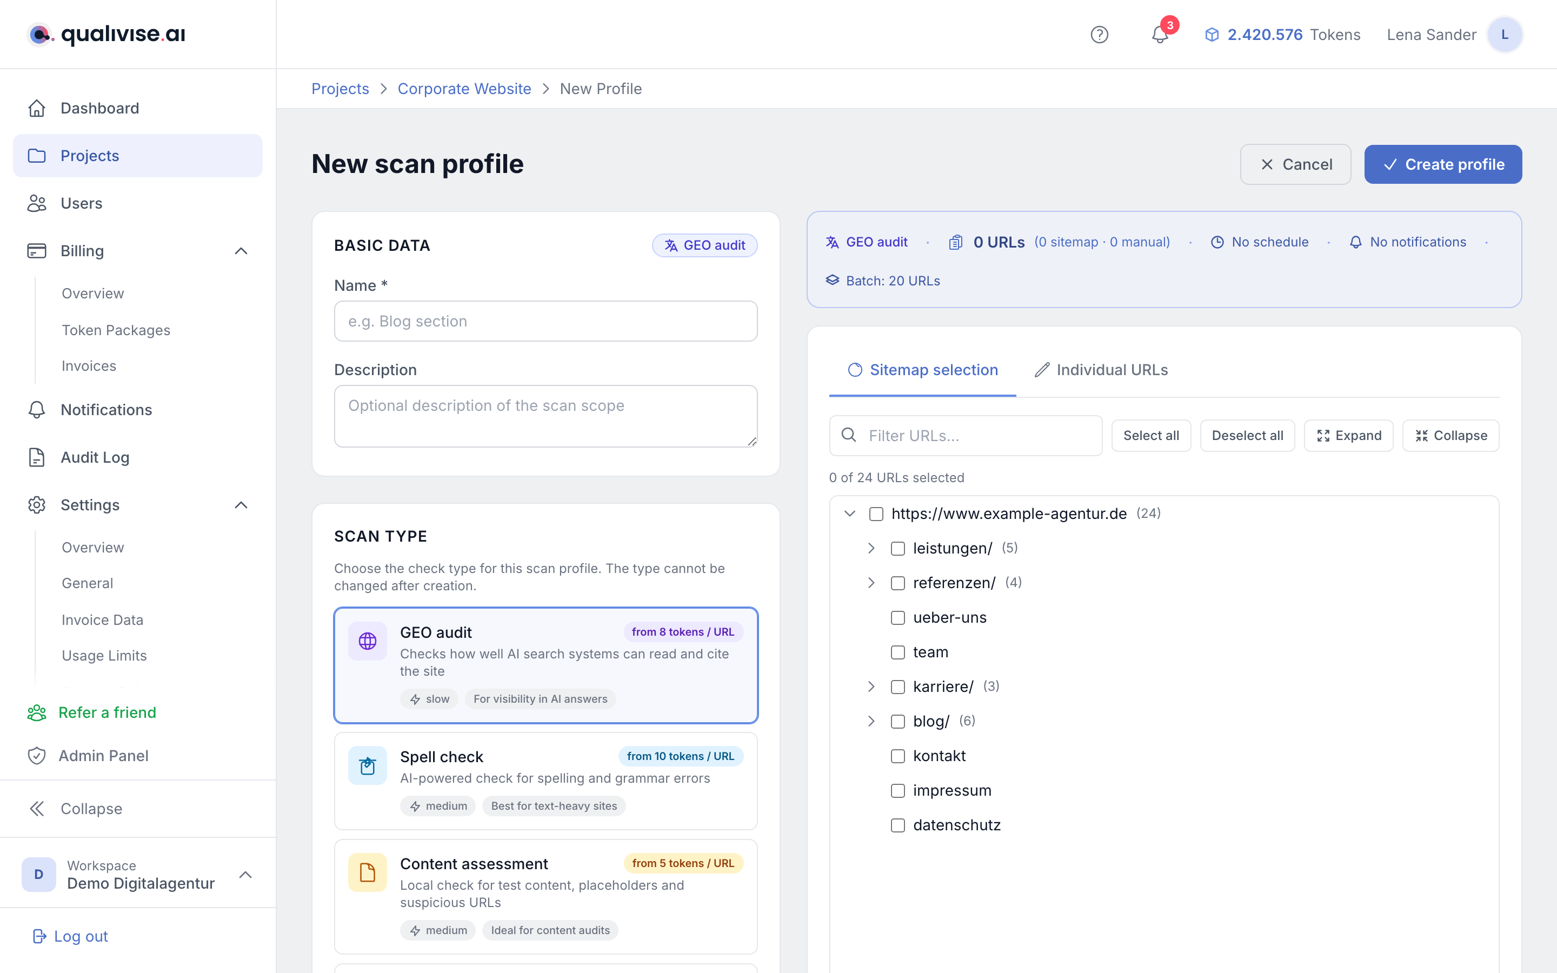This screenshot has height=973, width=1557.
Task: Click the Name input field
Action: [x=545, y=321]
